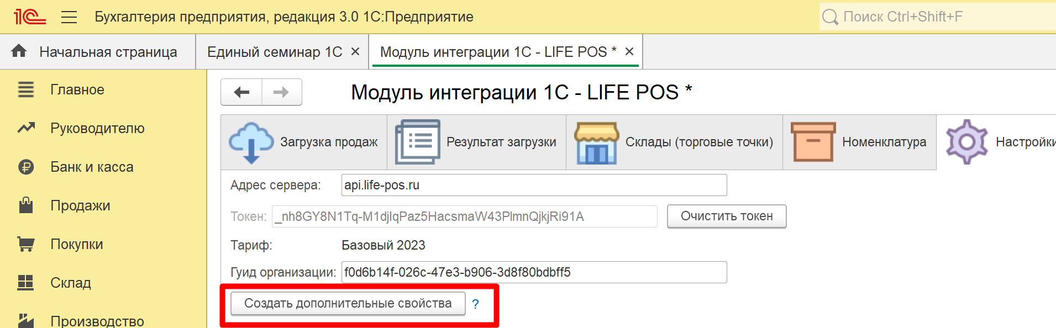Image resolution: width=1056 pixels, height=328 pixels.
Task: Click the box icon for Номенклатура
Action: tap(813, 142)
